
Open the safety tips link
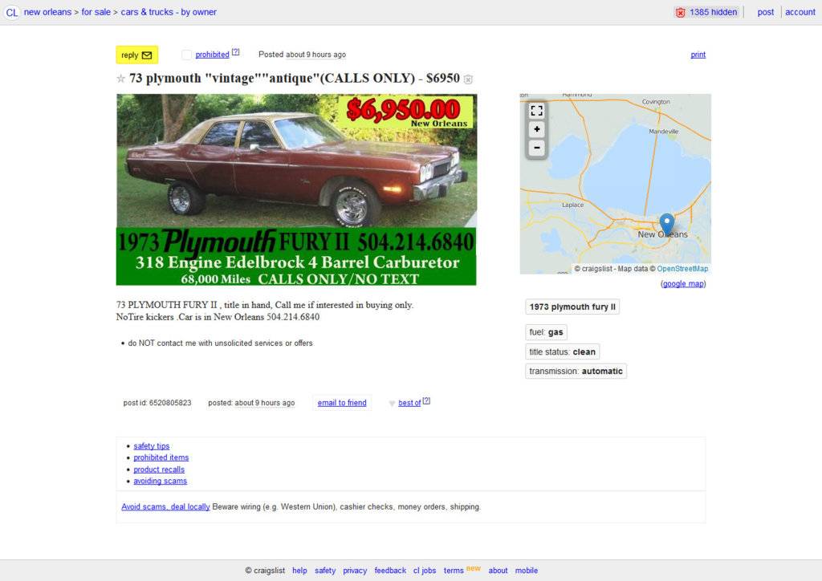click(152, 446)
